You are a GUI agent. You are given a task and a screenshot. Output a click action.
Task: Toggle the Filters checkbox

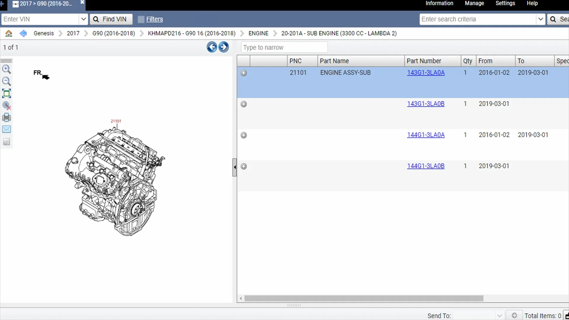coord(141,19)
